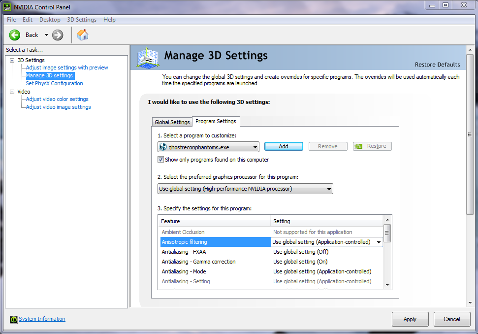The height and width of the screenshot is (334, 478).
Task: Open the Help menu
Action: tap(109, 20)
